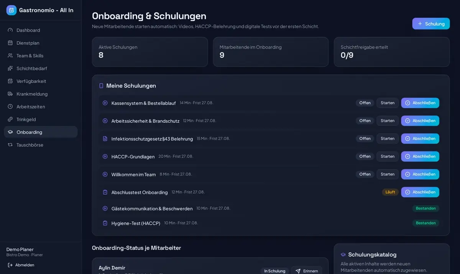
Task: Click Offen badge of HACCP-Grundlagen row
Action: click(365, 157)
